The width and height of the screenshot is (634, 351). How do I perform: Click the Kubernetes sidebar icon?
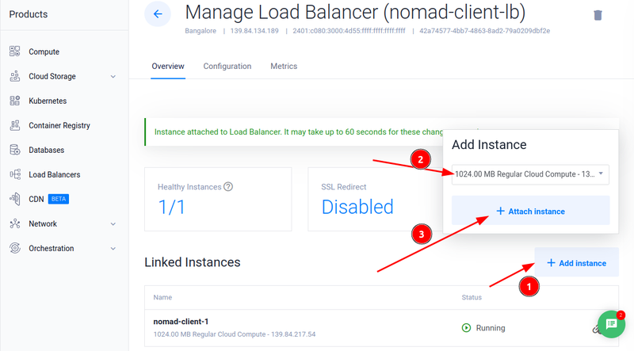[x=15, y=101]
